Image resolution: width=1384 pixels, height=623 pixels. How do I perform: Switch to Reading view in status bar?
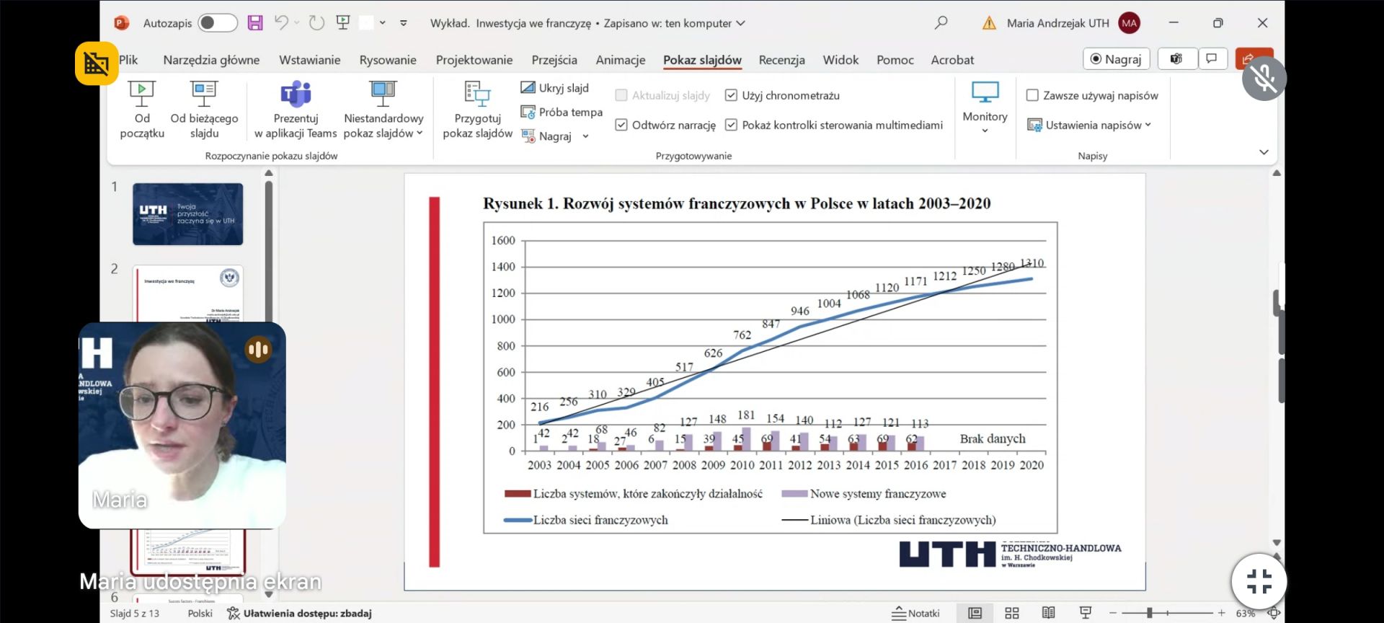click(1048, 613)
